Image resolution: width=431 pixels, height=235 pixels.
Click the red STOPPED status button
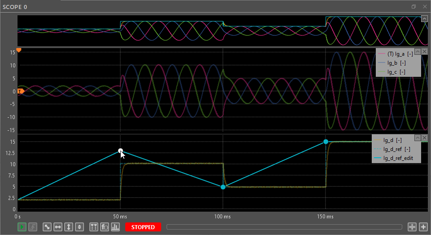click(x=143, y=227)
